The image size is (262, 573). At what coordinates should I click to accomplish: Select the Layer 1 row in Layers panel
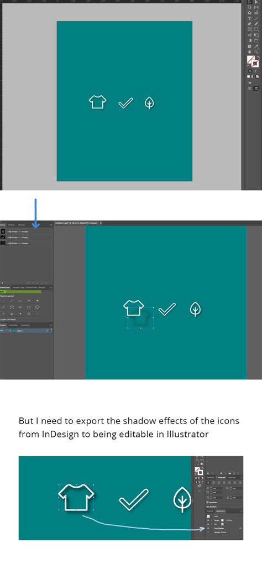coord(27,331)
